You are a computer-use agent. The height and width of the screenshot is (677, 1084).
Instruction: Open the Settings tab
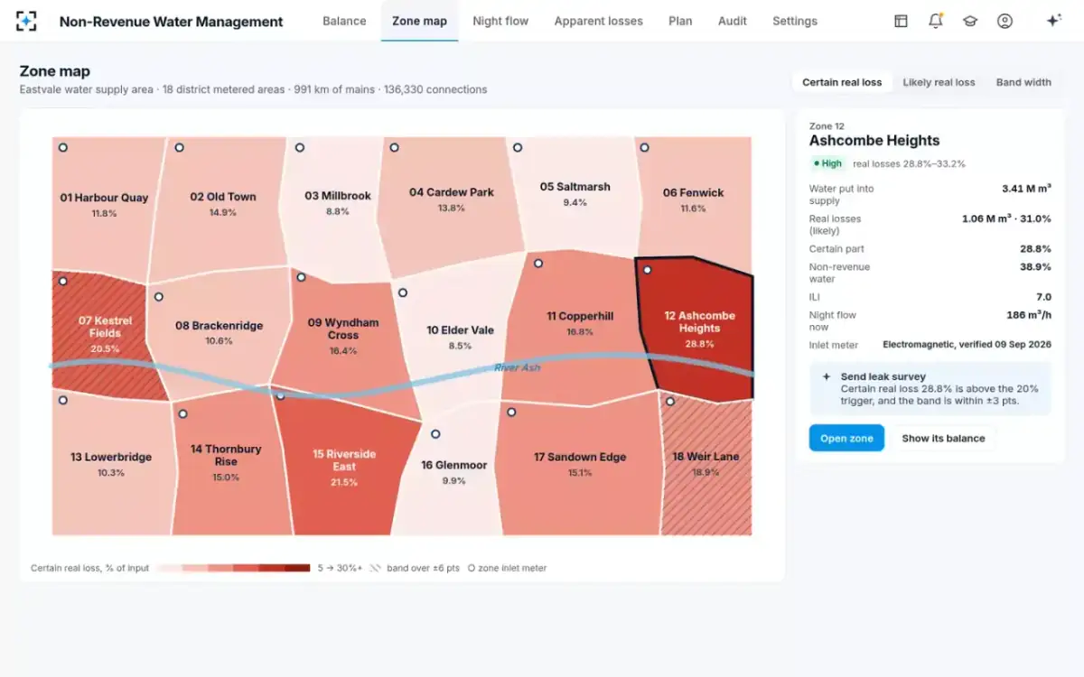pyautogui.click(x=795, y=21)
